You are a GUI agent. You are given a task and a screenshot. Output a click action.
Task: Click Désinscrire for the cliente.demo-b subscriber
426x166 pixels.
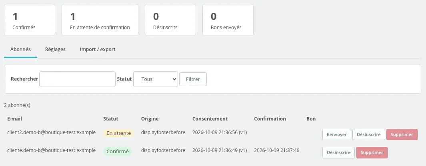coord(338,152)
